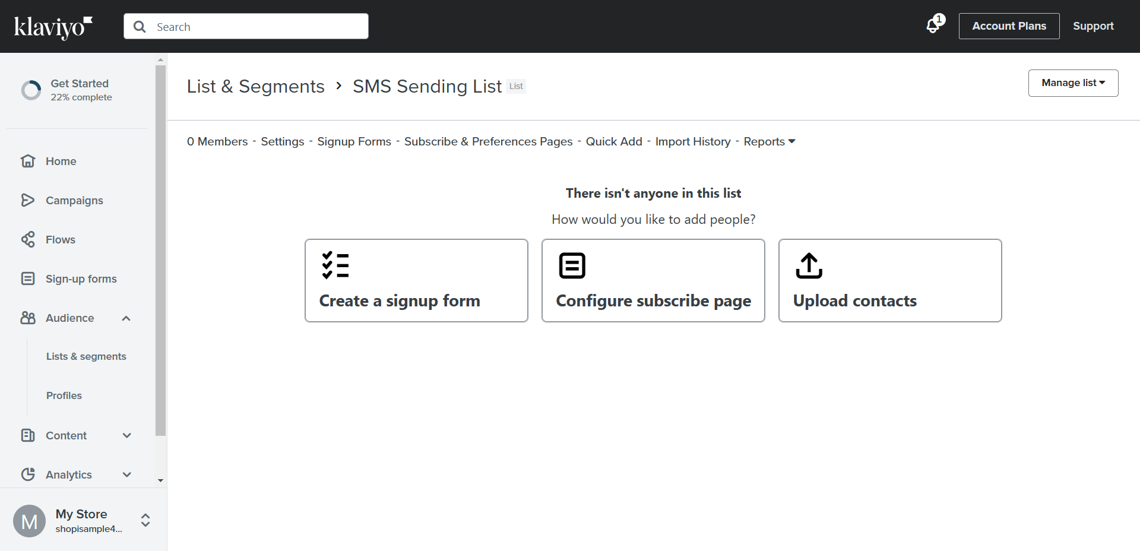Screen dimensions: 1140x551
Task: Expand the Analytics section chevron
Action: (126, 474)
